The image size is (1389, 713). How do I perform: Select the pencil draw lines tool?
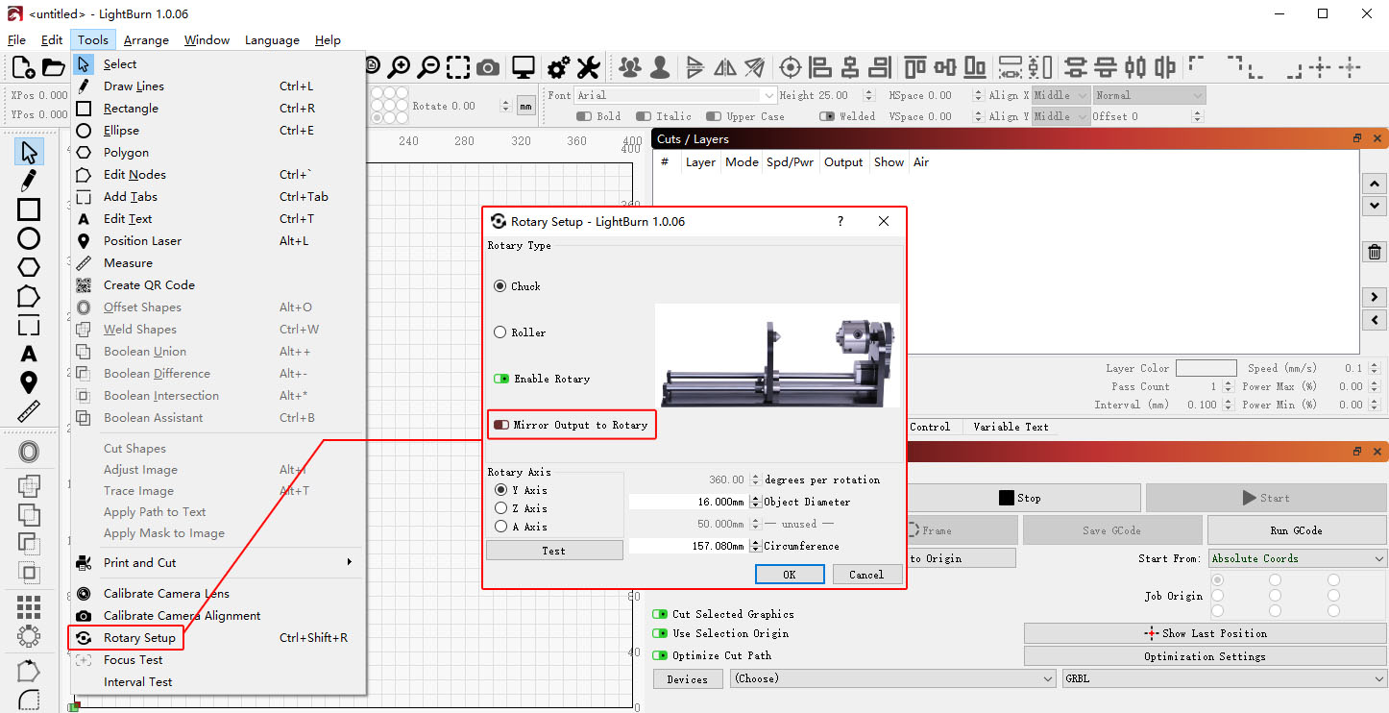pos(29,181)
